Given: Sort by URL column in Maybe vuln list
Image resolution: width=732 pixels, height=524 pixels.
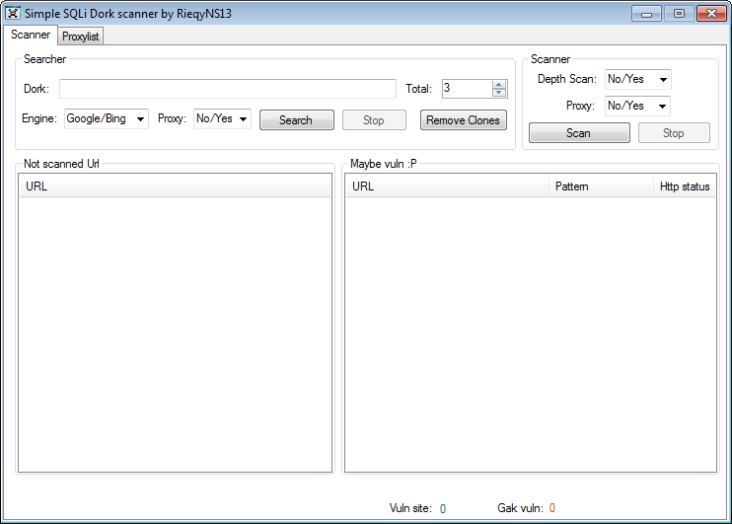Looking at the screenshot, I should click(446, 187).
